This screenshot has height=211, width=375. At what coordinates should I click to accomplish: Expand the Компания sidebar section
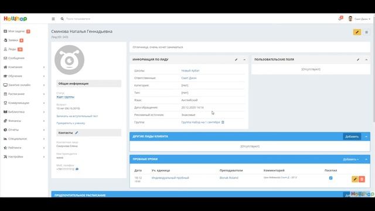24,67
